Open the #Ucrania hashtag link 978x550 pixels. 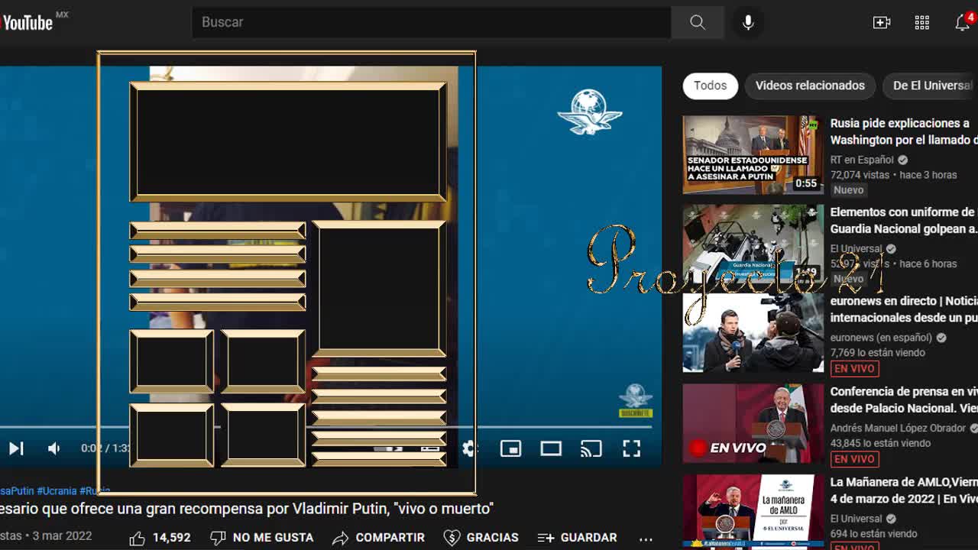(57, 491)
